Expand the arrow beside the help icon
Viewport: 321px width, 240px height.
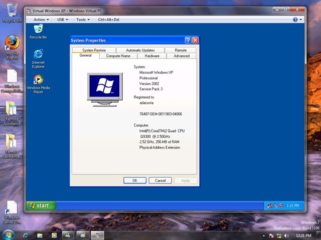tap(301, 19)
